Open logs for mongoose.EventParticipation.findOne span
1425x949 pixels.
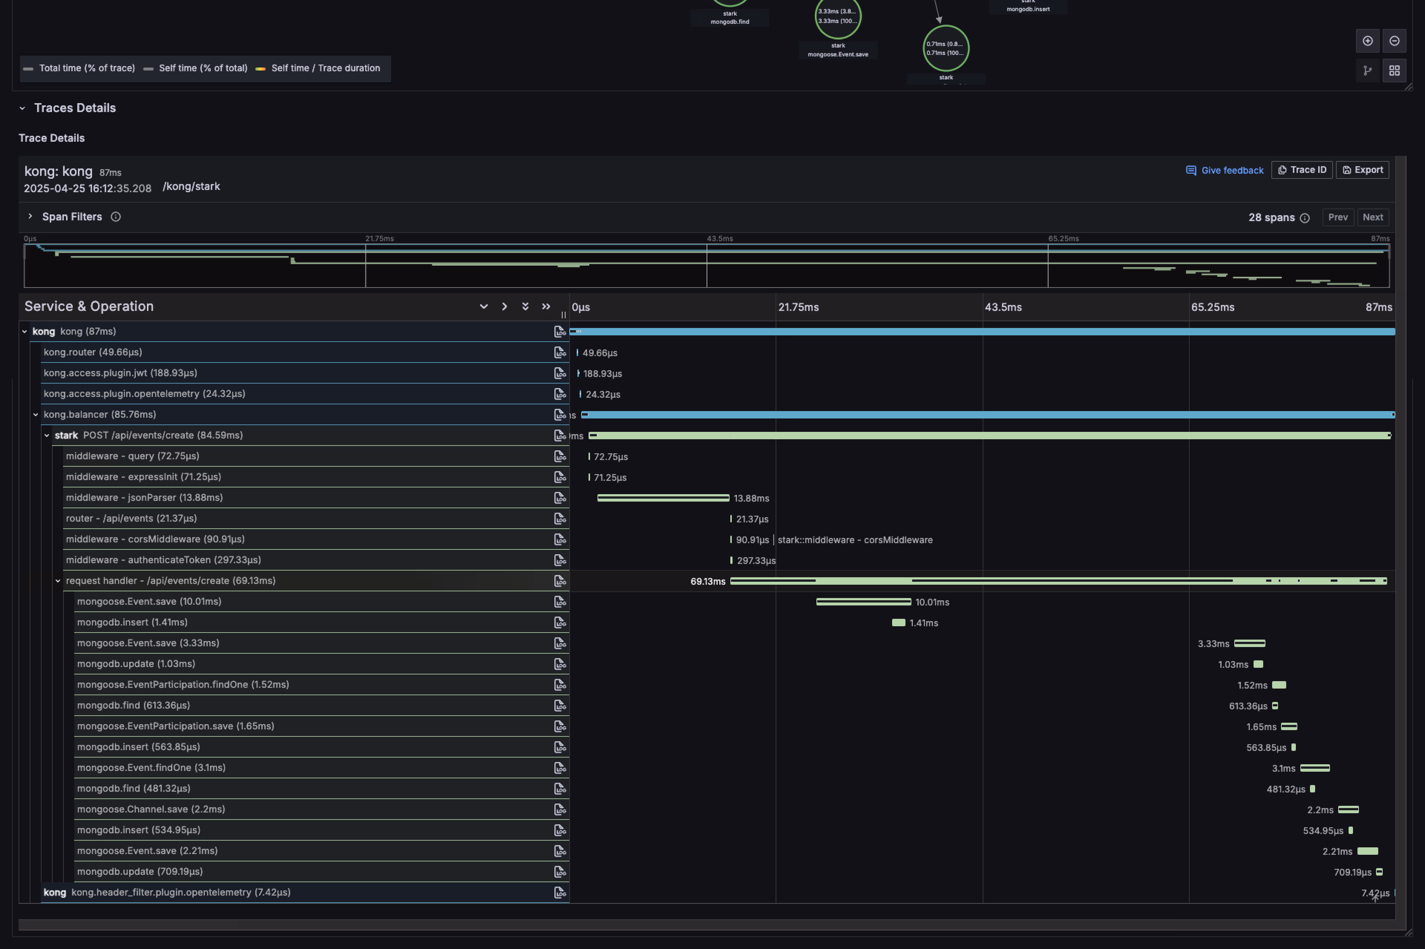(x=560, y=684)
